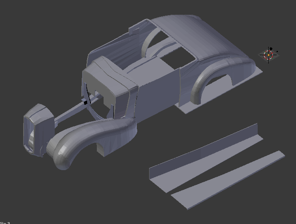The image size is (296, 224).
Task: Select the chassis rail behind grille
Action: (x=72, y=111)
